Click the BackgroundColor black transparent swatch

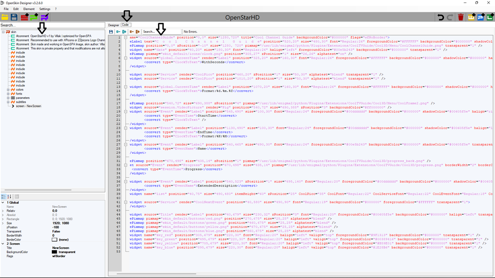pos(54,252)
